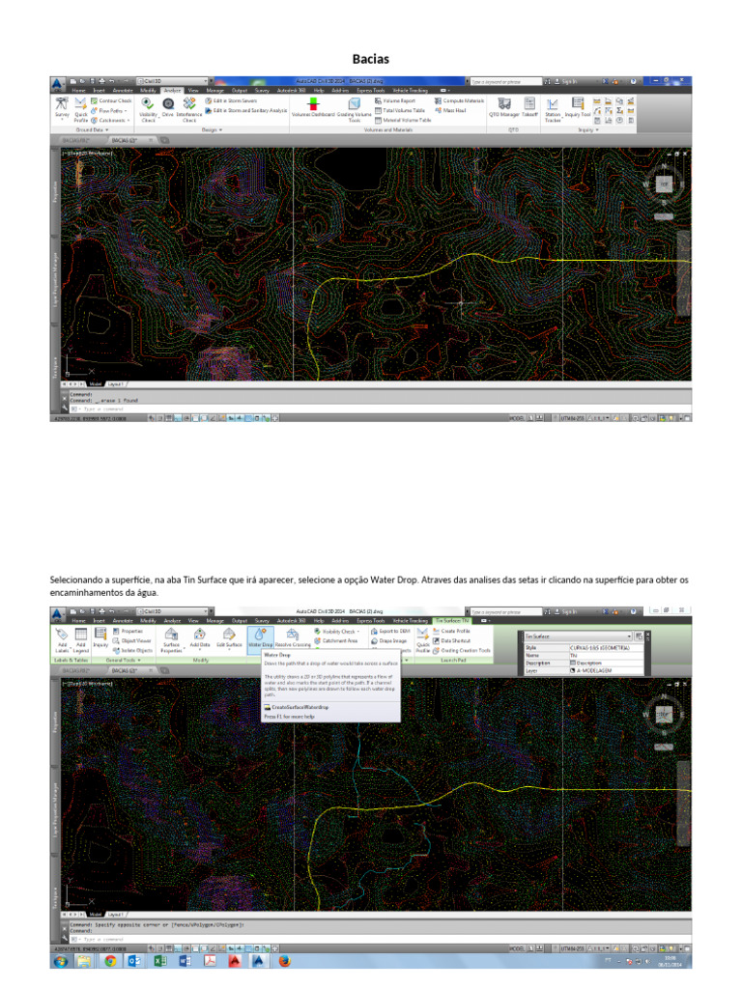Click the Layout1 tab in lower drawing

(116, 914)
